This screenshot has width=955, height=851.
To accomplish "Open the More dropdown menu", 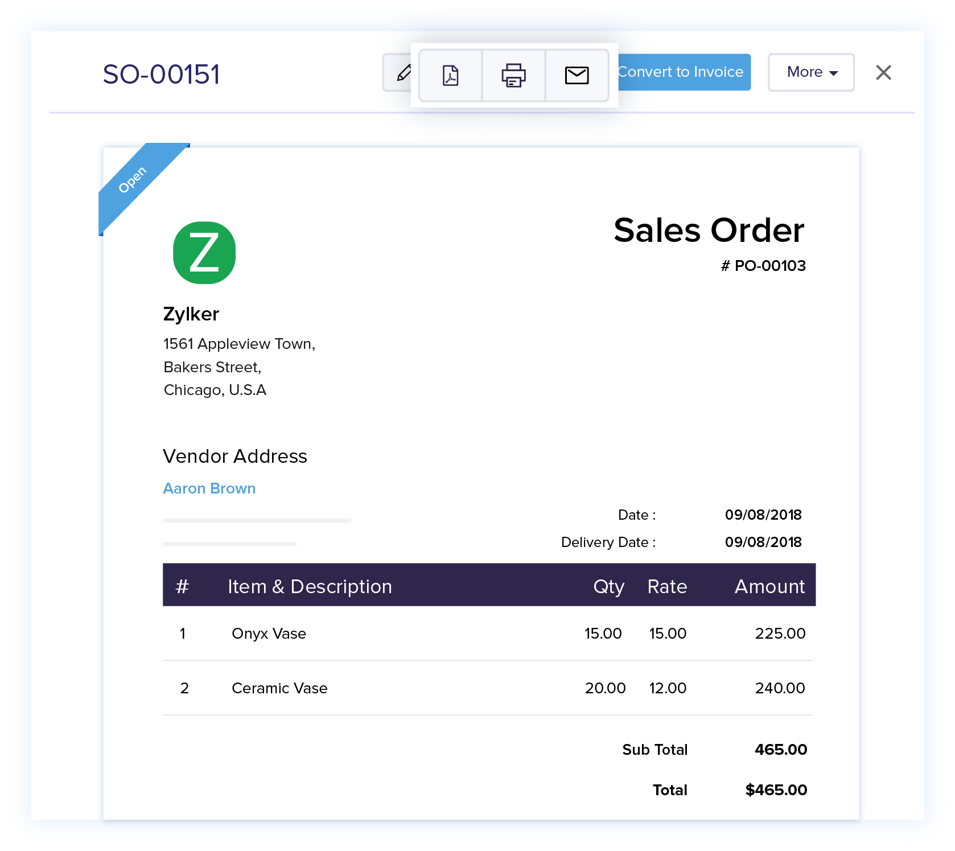I will coord(810,72).
